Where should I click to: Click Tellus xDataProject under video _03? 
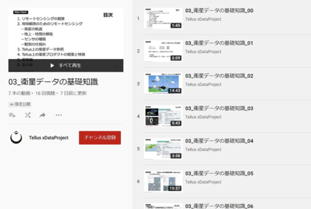coord(203,117)
